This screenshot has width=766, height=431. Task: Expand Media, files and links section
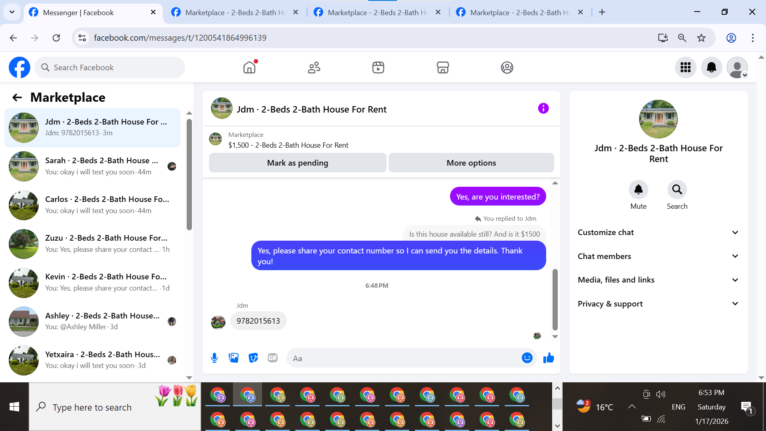(658, 280)
